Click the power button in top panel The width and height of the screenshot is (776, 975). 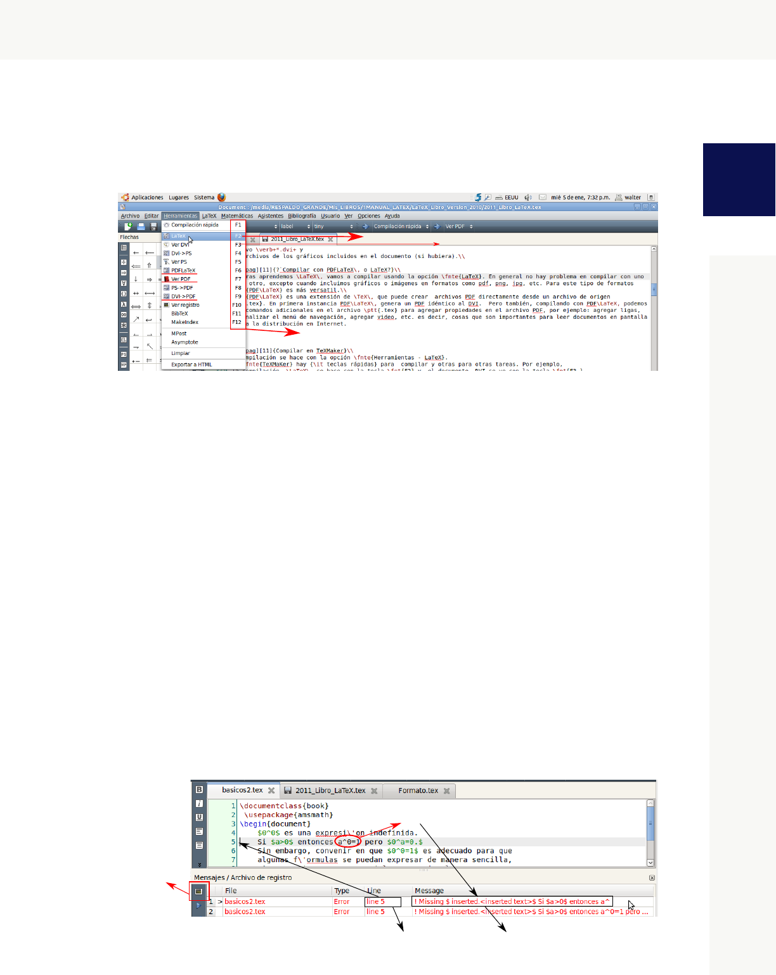point(650,197)
